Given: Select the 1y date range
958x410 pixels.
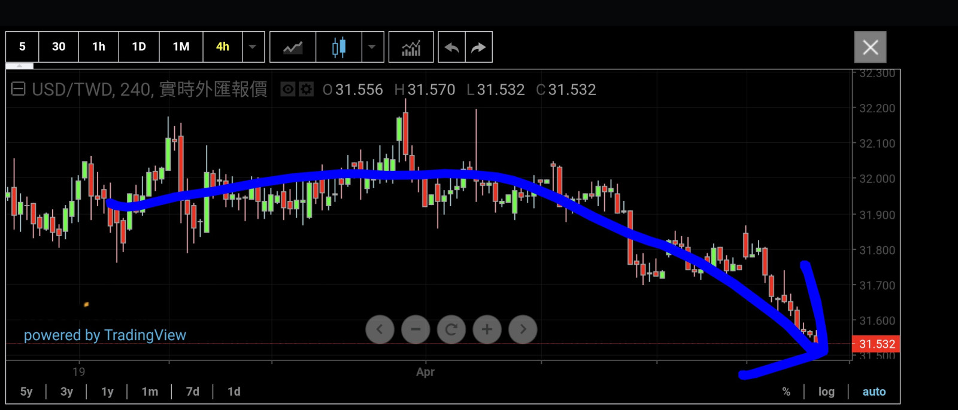Looking at the screenshot, I should 107,391.
